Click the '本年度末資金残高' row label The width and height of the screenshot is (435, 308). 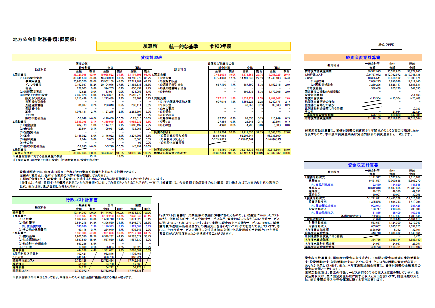(317, 240)
